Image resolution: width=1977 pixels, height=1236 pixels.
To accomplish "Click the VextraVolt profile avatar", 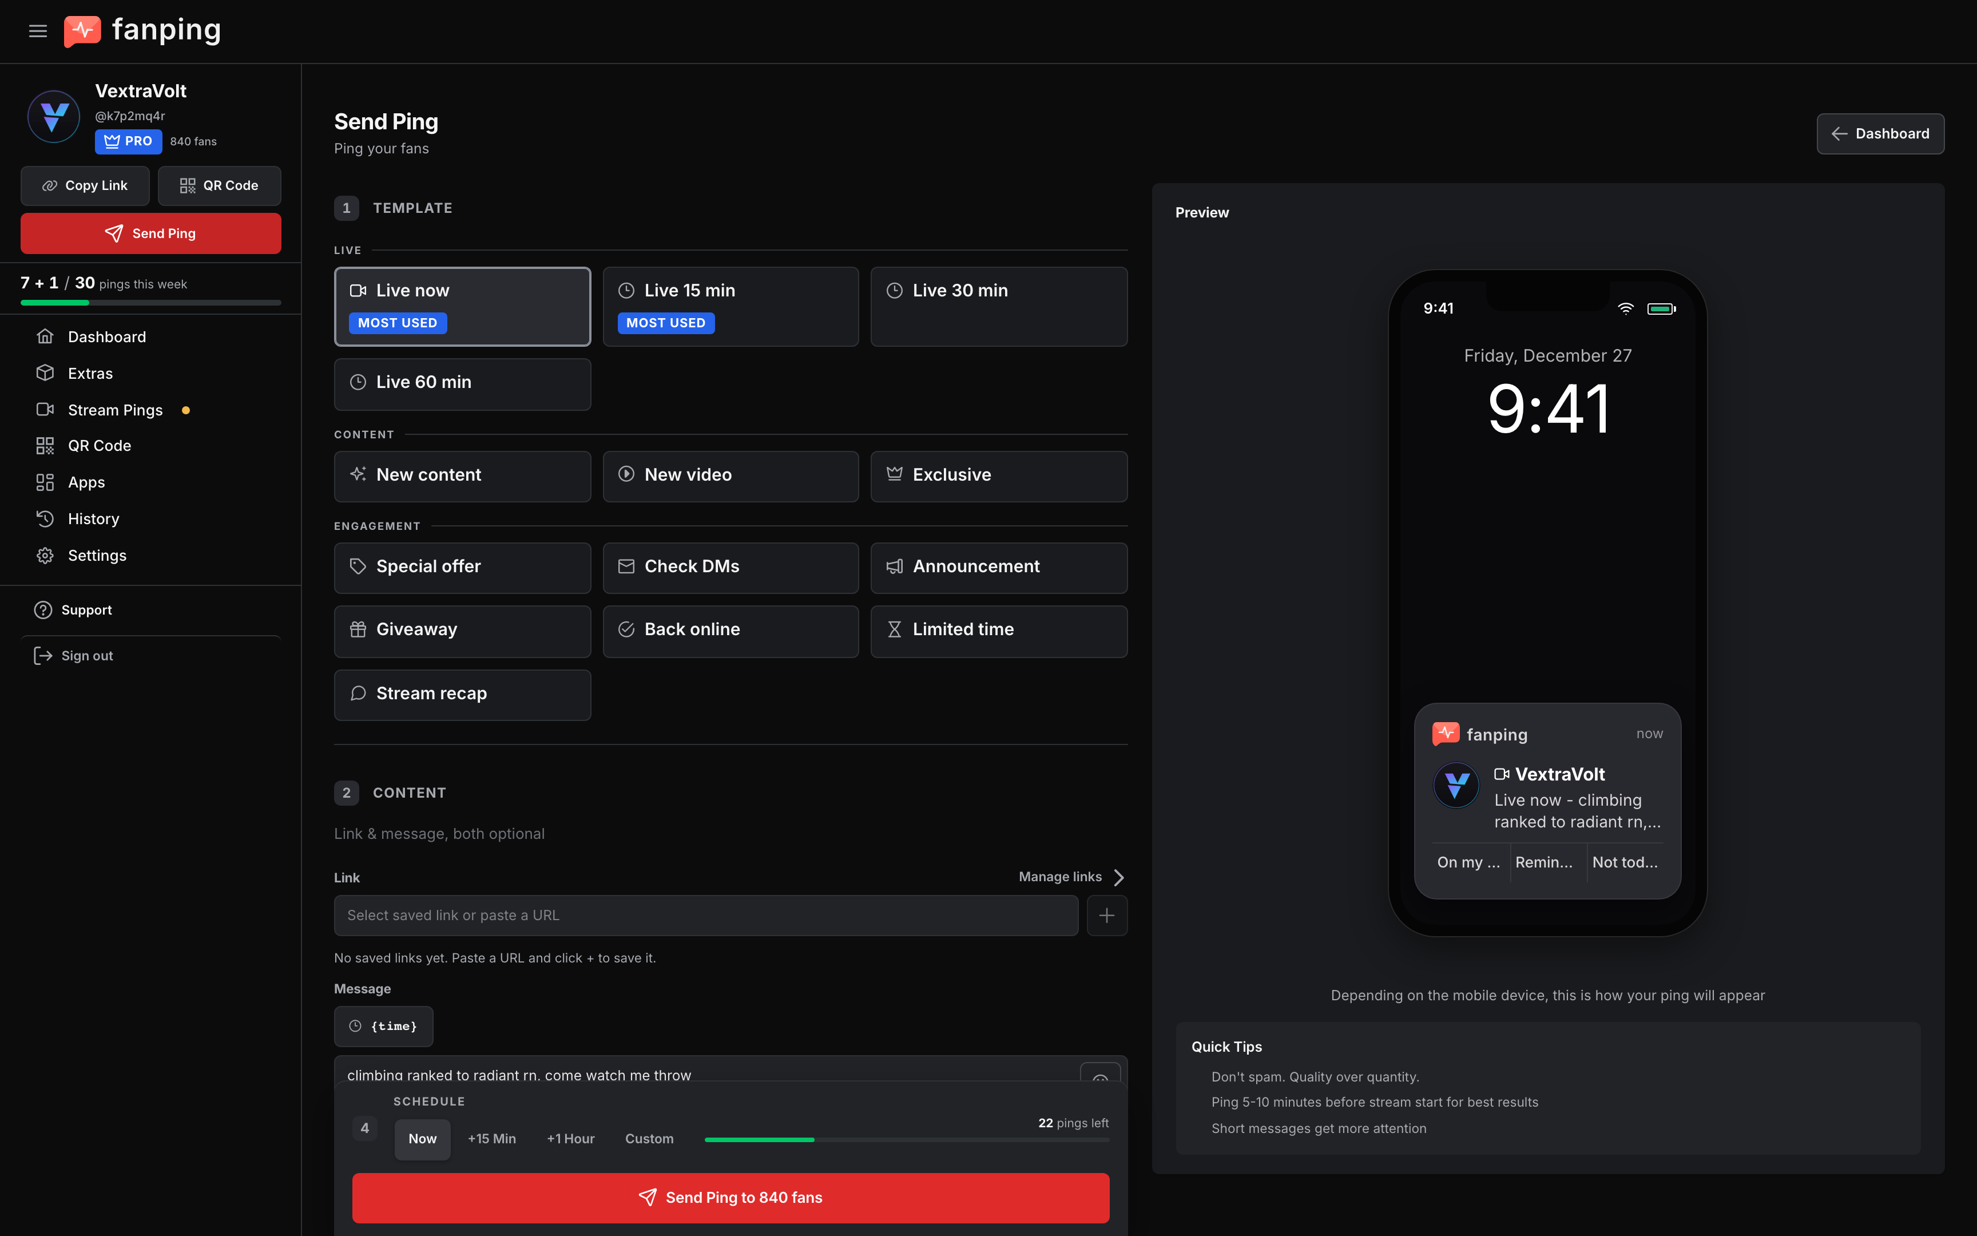I will coord(54,116).
